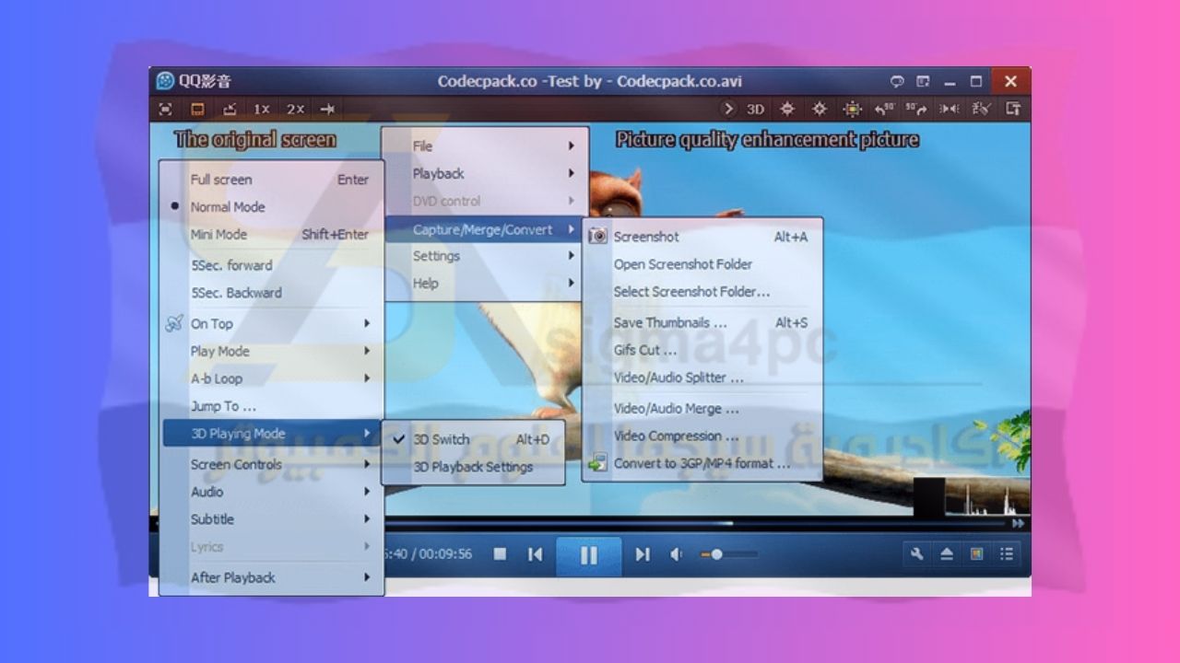Click the icon right of the horizontal flip icon

(x=981, y=109)
